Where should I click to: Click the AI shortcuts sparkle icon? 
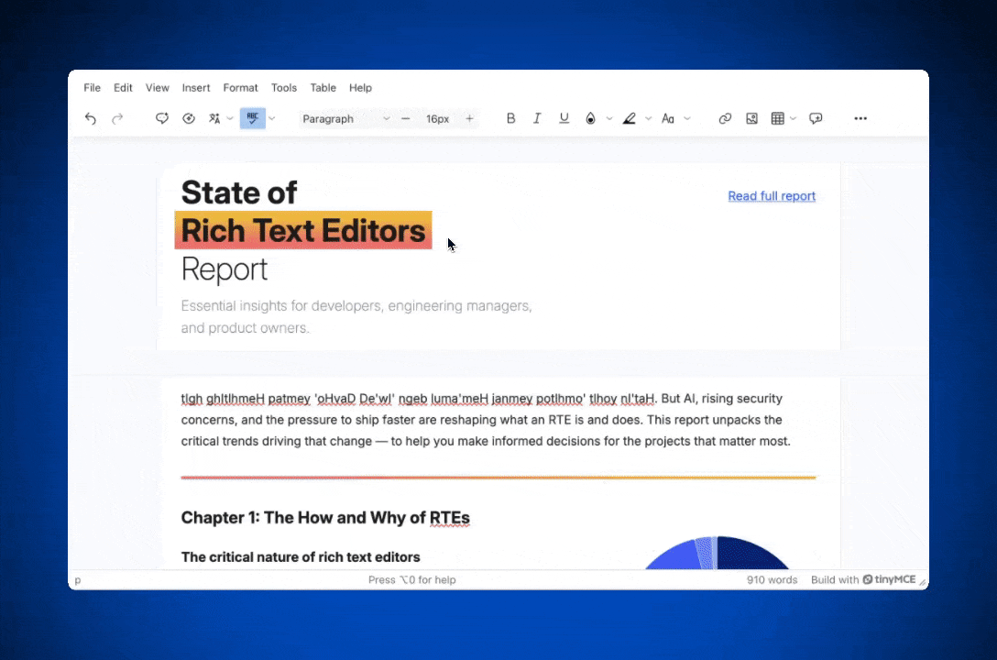[x=189, y=118]
